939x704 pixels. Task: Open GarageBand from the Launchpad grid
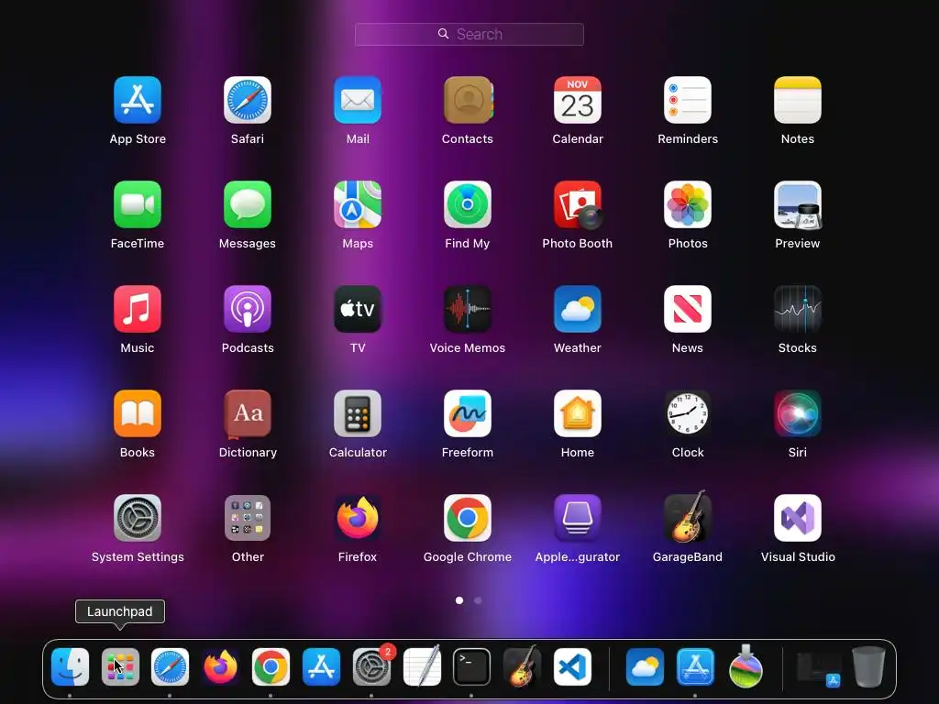coord(688,516)
